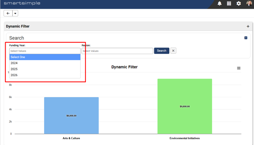The image size is (254, 145).
Task: Choose the Select One option
Action: pyautogui.click(x=45, y=57)
